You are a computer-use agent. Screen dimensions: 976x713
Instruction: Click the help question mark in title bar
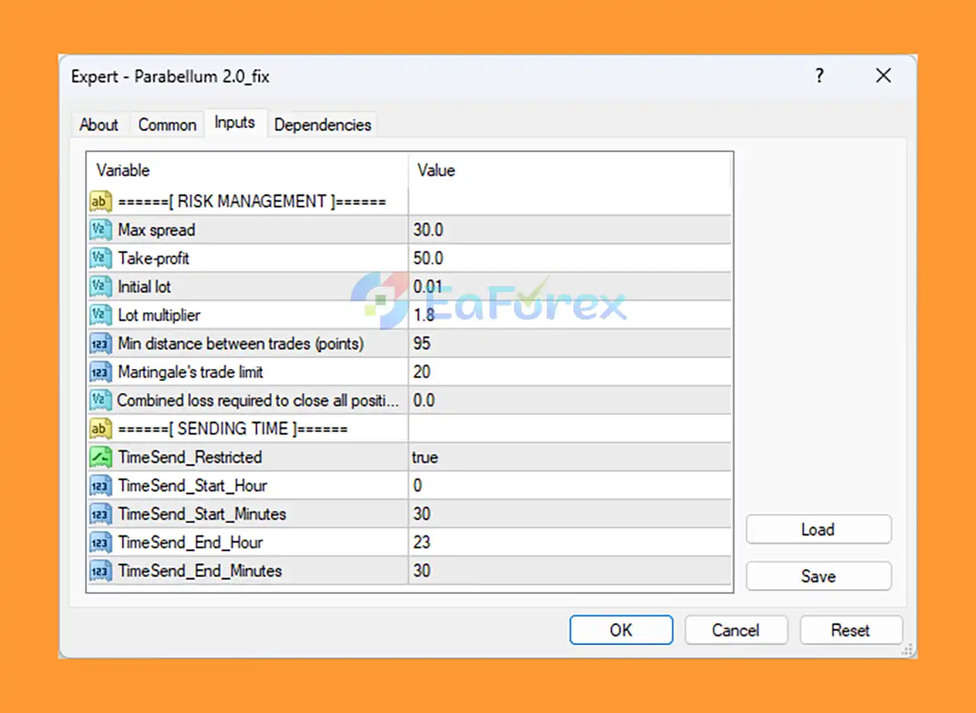tap(820, 76)
